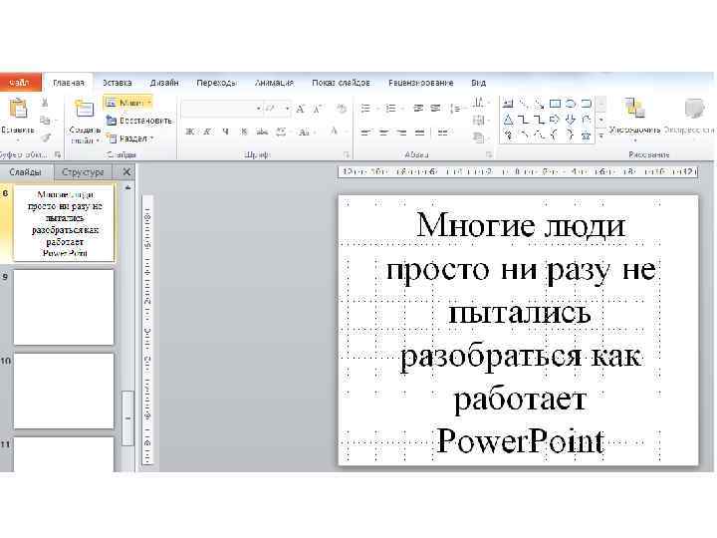717x538 pixels.
Task: Click the Columns icon in paragraph group
Action: pos(442,133)
